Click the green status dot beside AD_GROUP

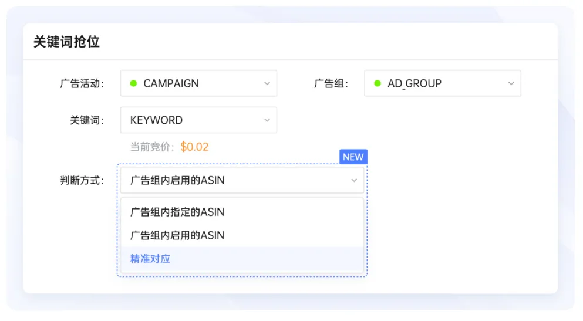click(x=378, y=83)
